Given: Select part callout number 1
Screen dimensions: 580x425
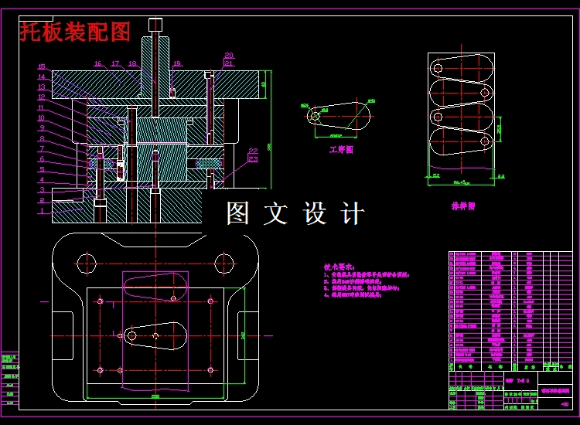Looking at the screenshot, I should (x=43, y=211).
